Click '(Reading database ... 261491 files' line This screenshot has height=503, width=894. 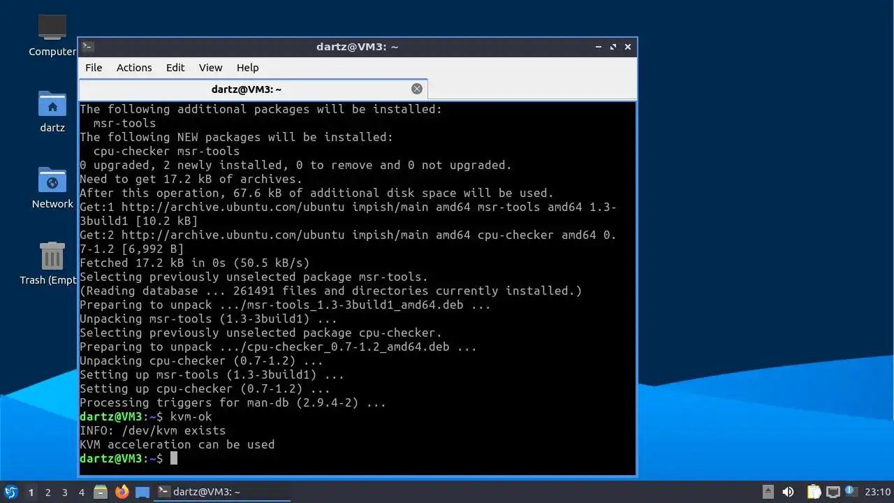[330, 291]
